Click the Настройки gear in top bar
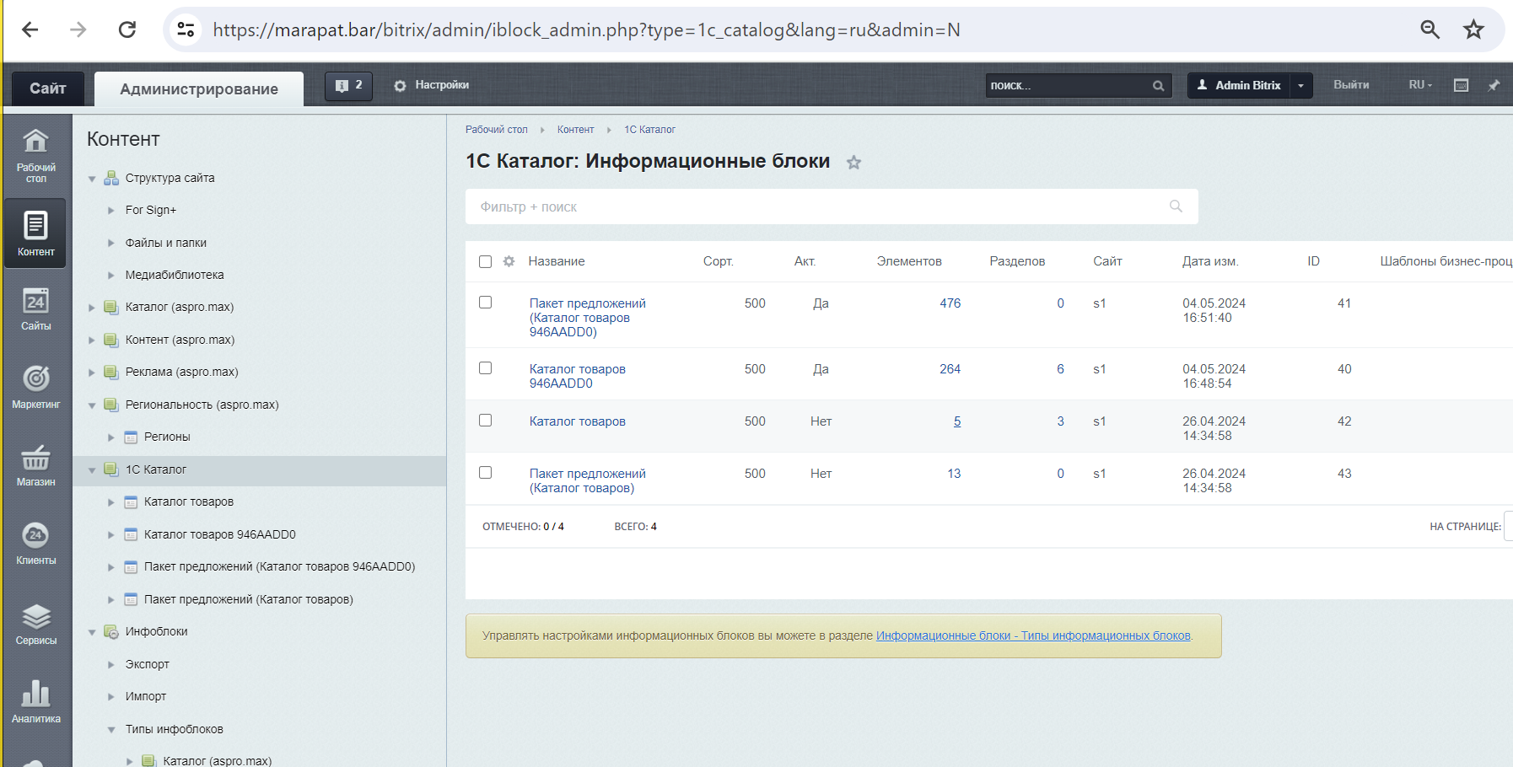This screenshot has height=767, width=1513. [431, 85]
